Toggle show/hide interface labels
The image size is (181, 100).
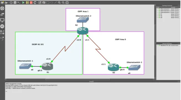pos(15,2)
